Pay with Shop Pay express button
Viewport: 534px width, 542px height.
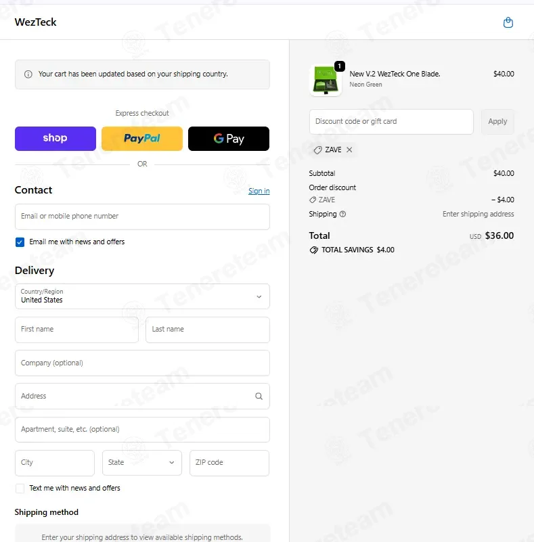[x=55, y=139]
